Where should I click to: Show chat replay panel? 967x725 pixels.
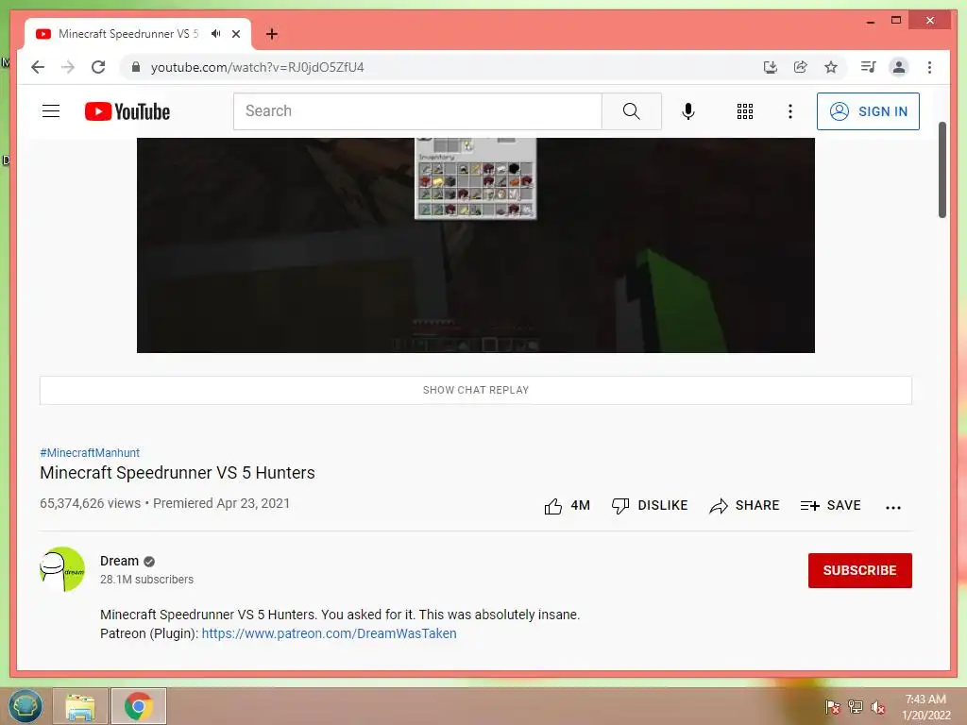(476, 390)
